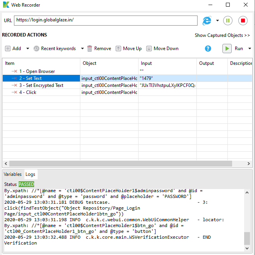Image resolution: width=255 pixels, height=255 pixels.
Task: Click the "1479" input cell
Action: tap(167, 78)
